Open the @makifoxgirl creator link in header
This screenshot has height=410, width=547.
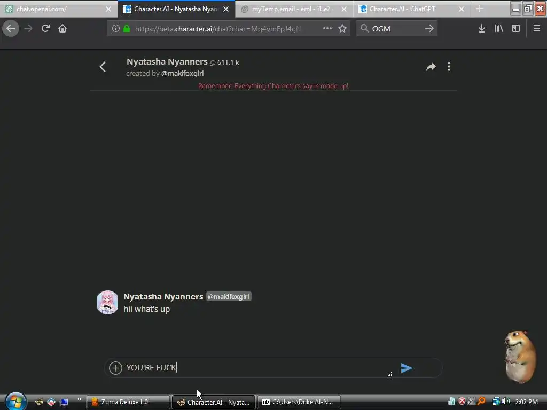[x=183, y=74]
